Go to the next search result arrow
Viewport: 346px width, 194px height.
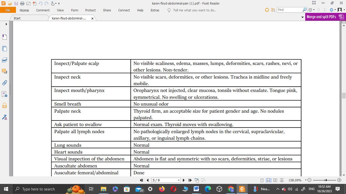[325, 10]
